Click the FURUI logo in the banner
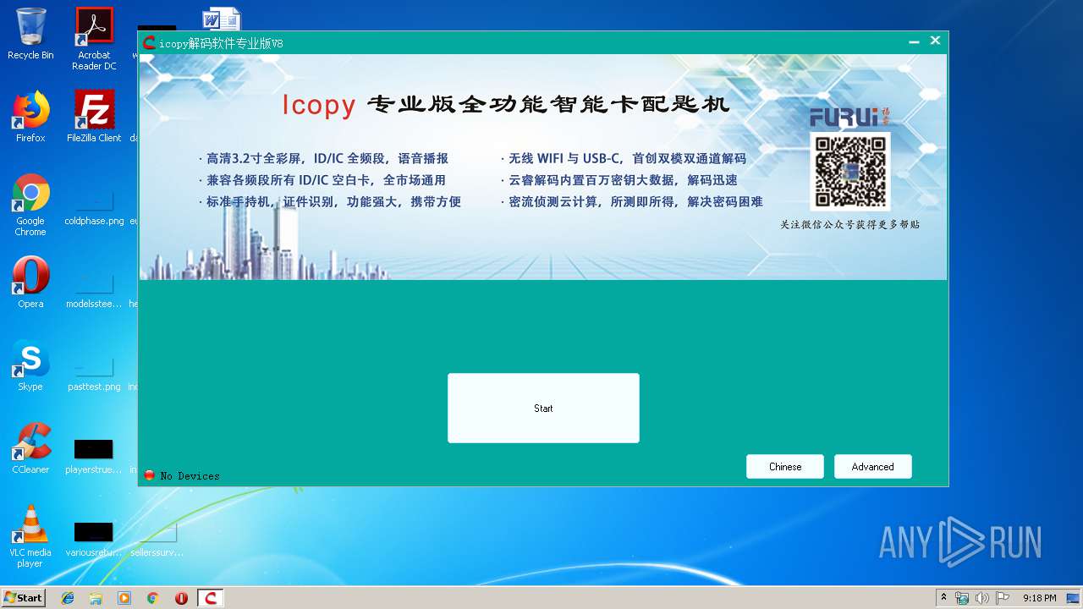This screenshot has width=1083, height=609. point(849,117)
